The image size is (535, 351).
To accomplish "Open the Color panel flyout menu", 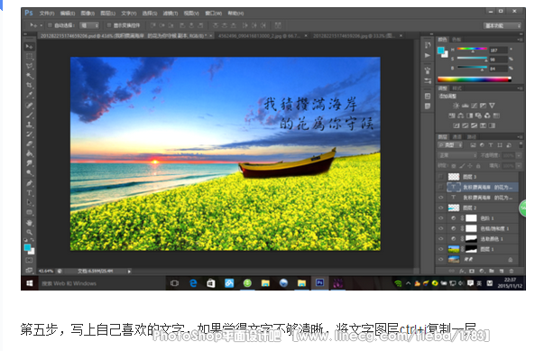I will coord(520,40).
